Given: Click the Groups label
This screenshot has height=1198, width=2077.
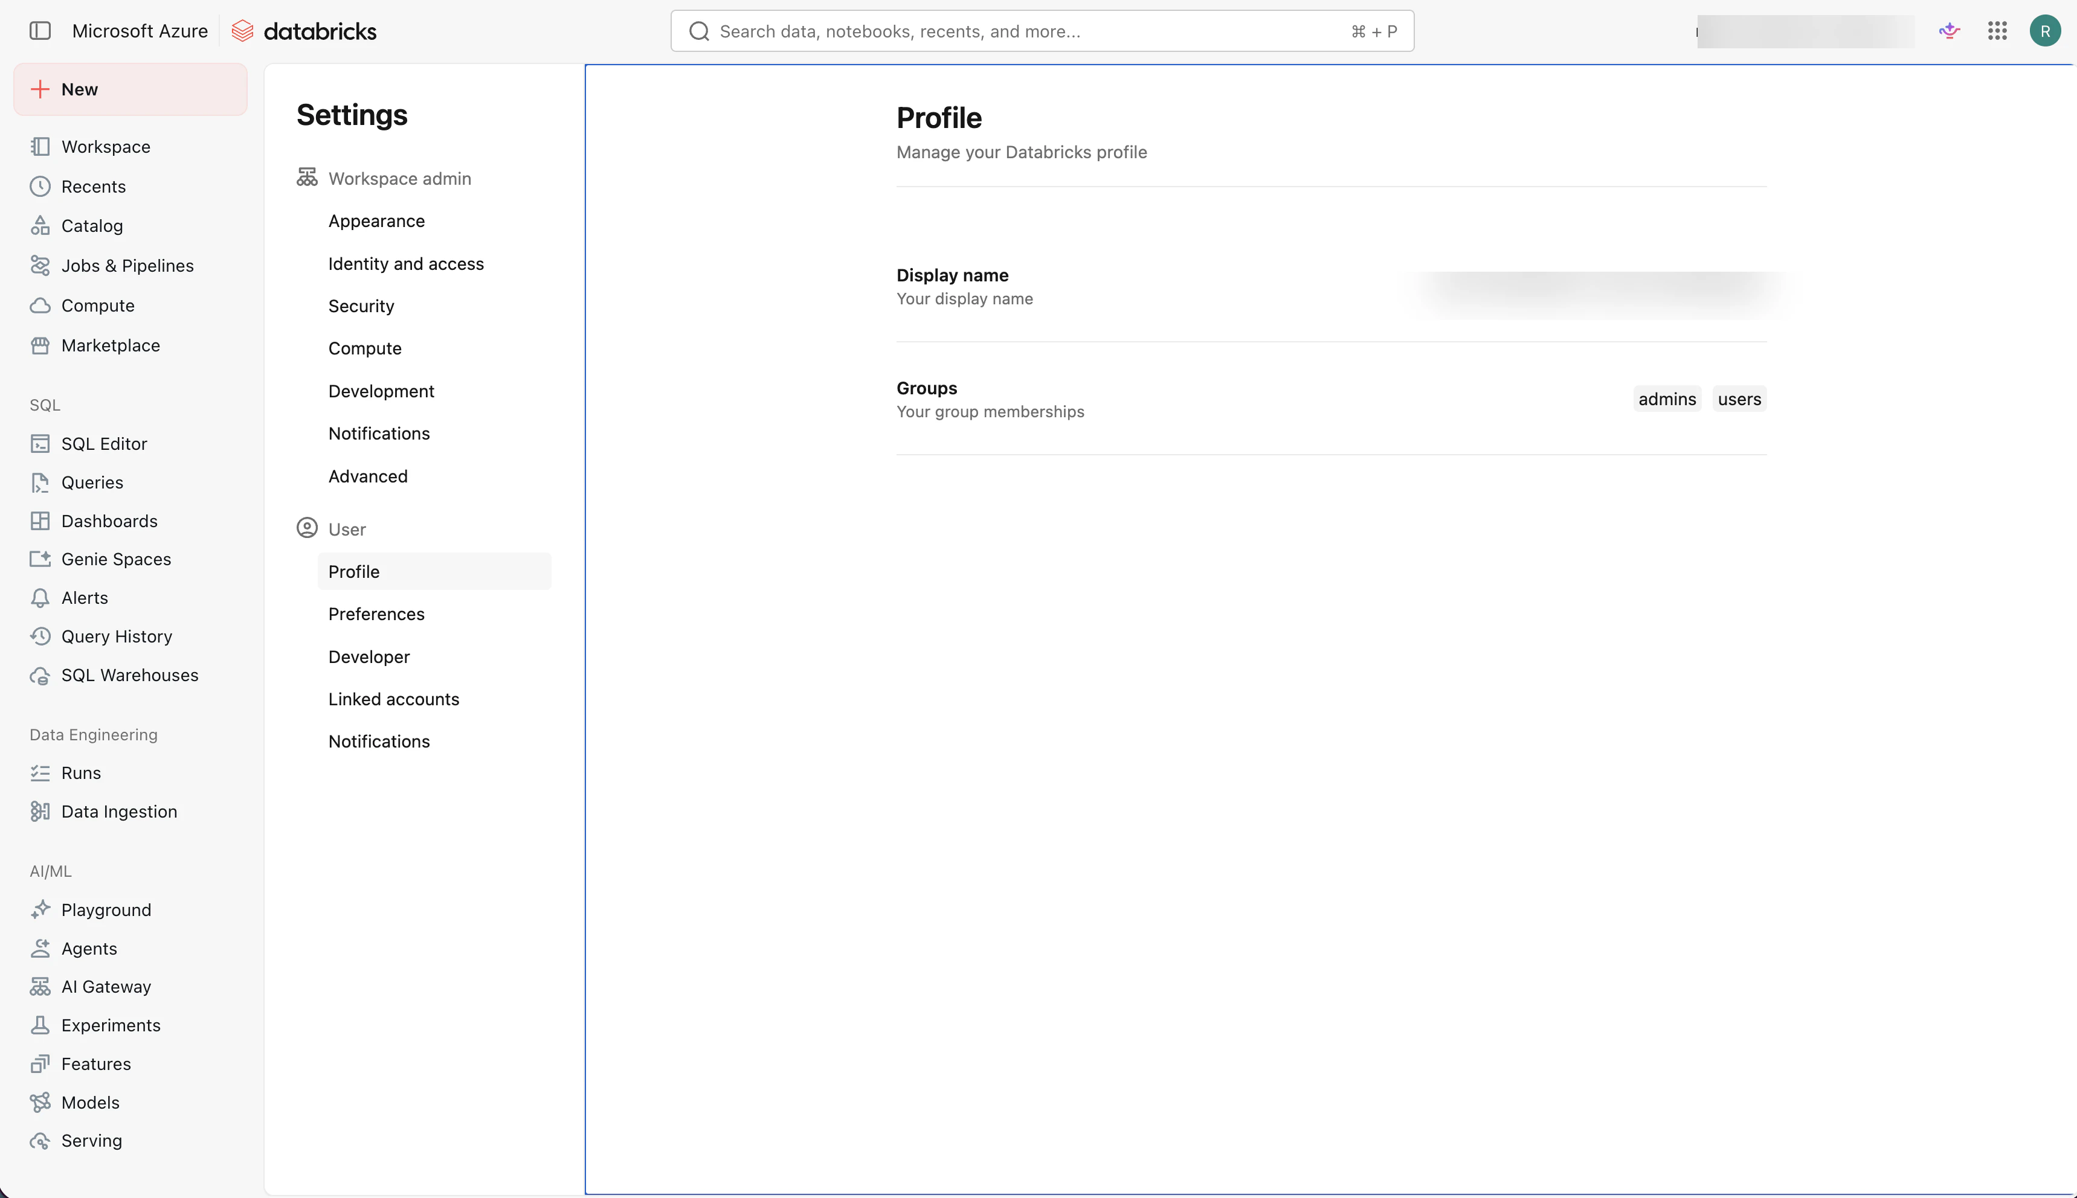Looking at the screenshot, I should (x=927, y=388).
